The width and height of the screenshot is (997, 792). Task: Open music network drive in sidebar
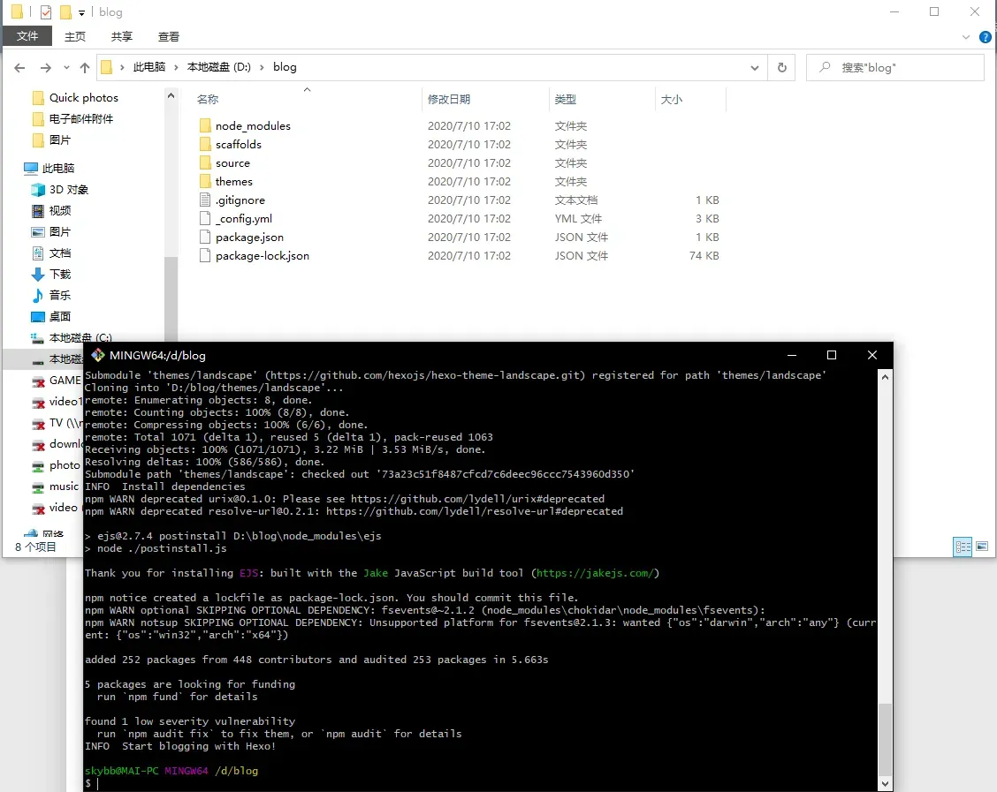tap(56, 487)
